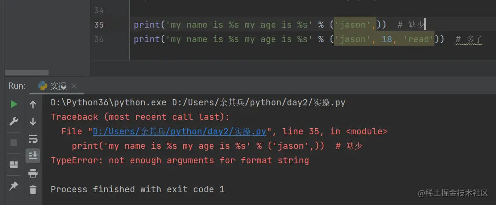Image resolution: width=496 pixels, height=205 pixels.
Task: Click the Restore Layout icon
Action: click(x=14, y=165)
